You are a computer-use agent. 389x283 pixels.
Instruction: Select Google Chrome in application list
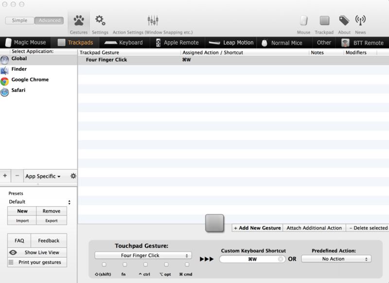[x=39, y=81]
